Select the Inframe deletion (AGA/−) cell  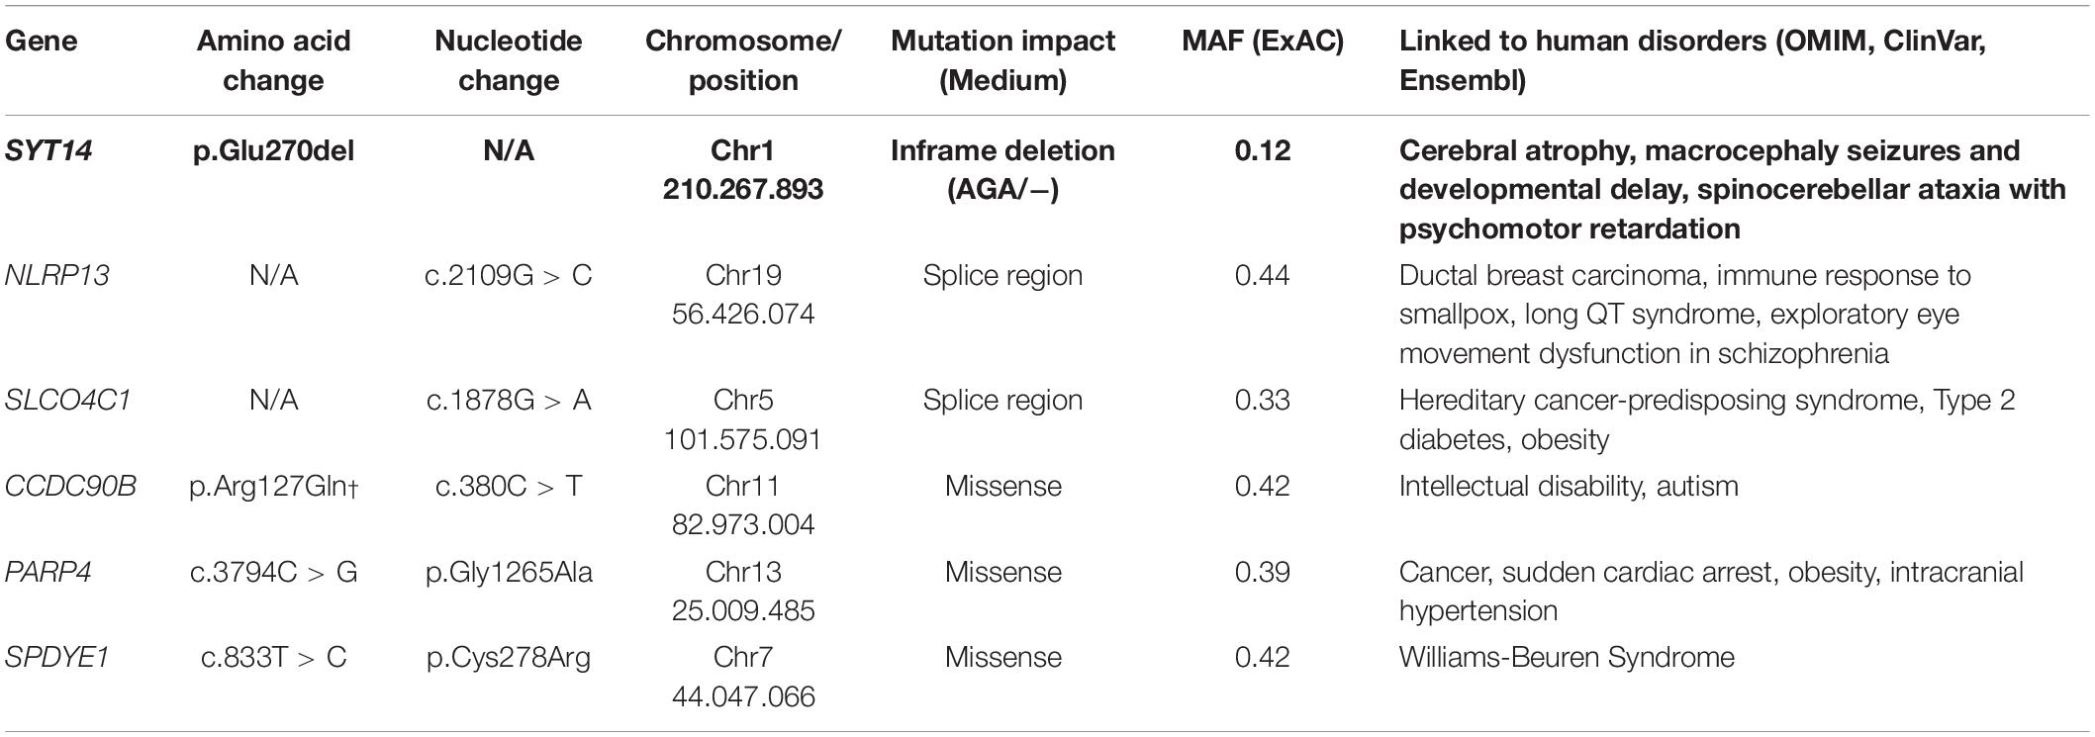(1002, 170)
